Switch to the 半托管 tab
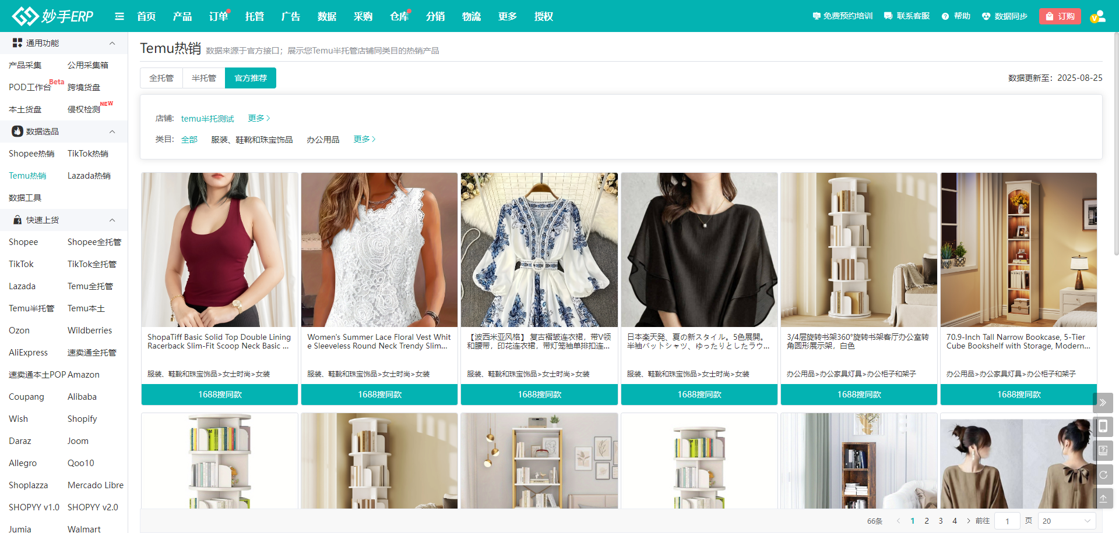The height and width of the screenshot is (533, 1119). tap(204, 78)
